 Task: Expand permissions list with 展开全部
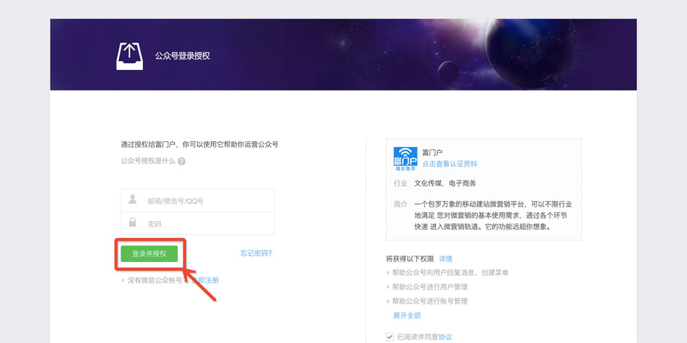tap(407, 316)
